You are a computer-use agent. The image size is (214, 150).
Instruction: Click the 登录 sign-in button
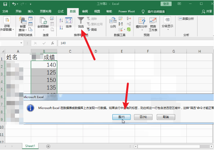(x=166, y=4)
